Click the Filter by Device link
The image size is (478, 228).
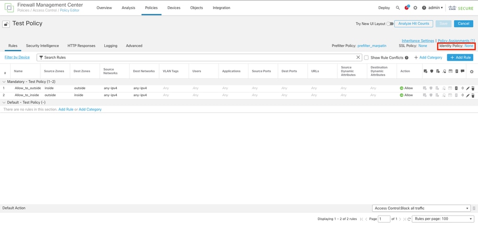point(17,57)
